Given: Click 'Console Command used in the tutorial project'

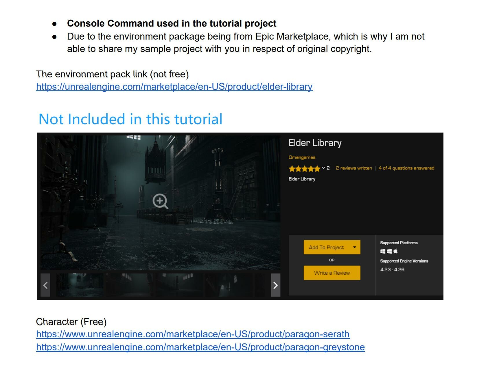Looking at the screenshot, I should [x=172, y=23].
